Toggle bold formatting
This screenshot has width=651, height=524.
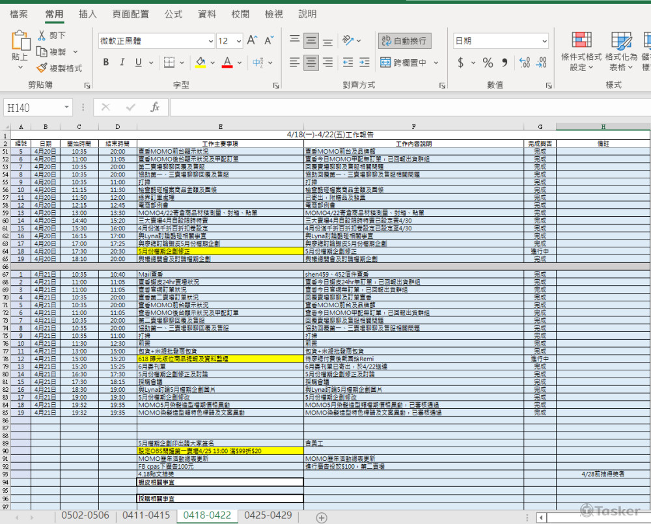(x=105, y=62)
